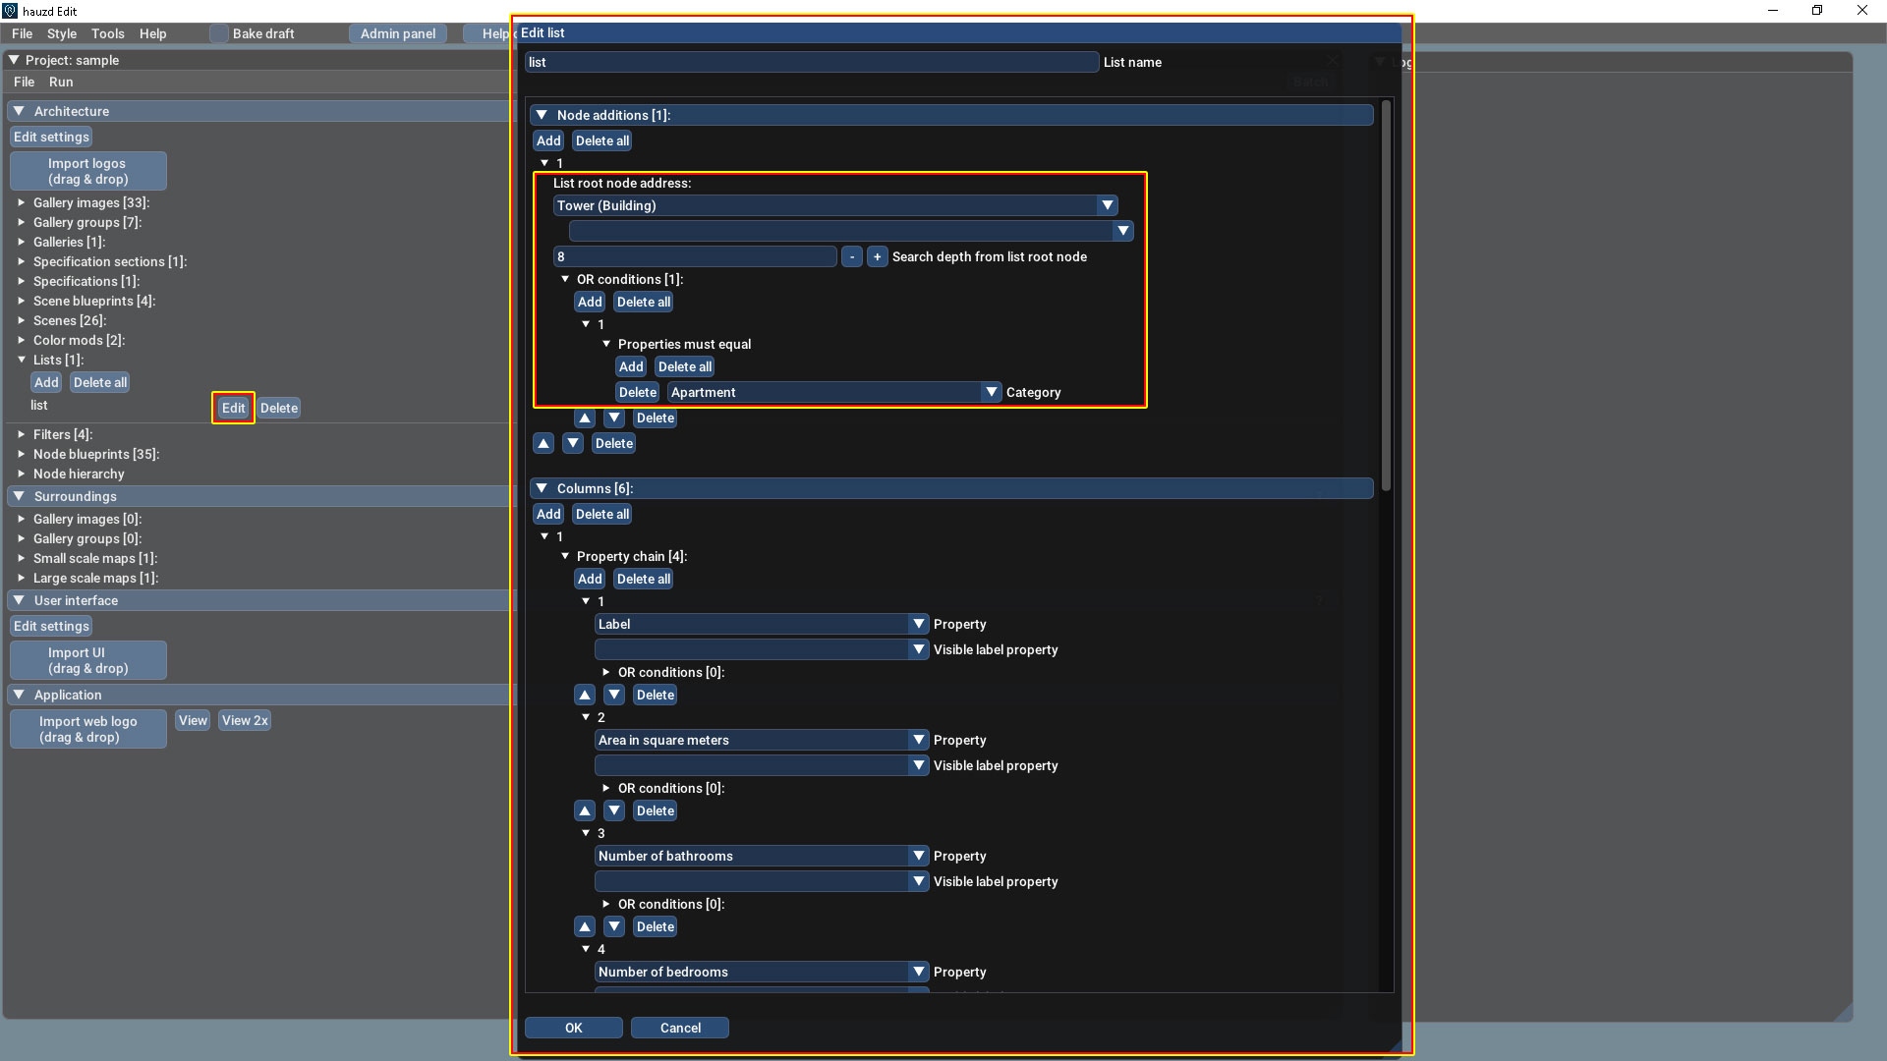Move OR condition 1 down arrow
1887x1061 pixels.
point(614,418)
